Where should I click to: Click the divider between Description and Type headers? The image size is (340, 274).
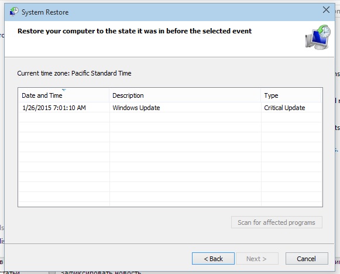pyautogui.click(x=261, y=95)
